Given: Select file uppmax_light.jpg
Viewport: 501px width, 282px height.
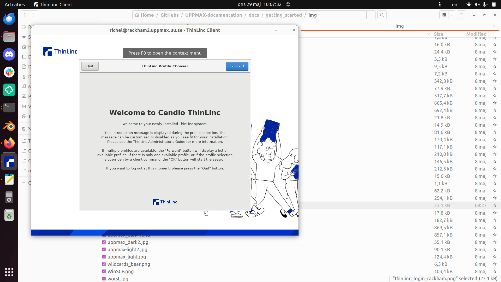Looking at the screenshot, I should coord(127,257).
